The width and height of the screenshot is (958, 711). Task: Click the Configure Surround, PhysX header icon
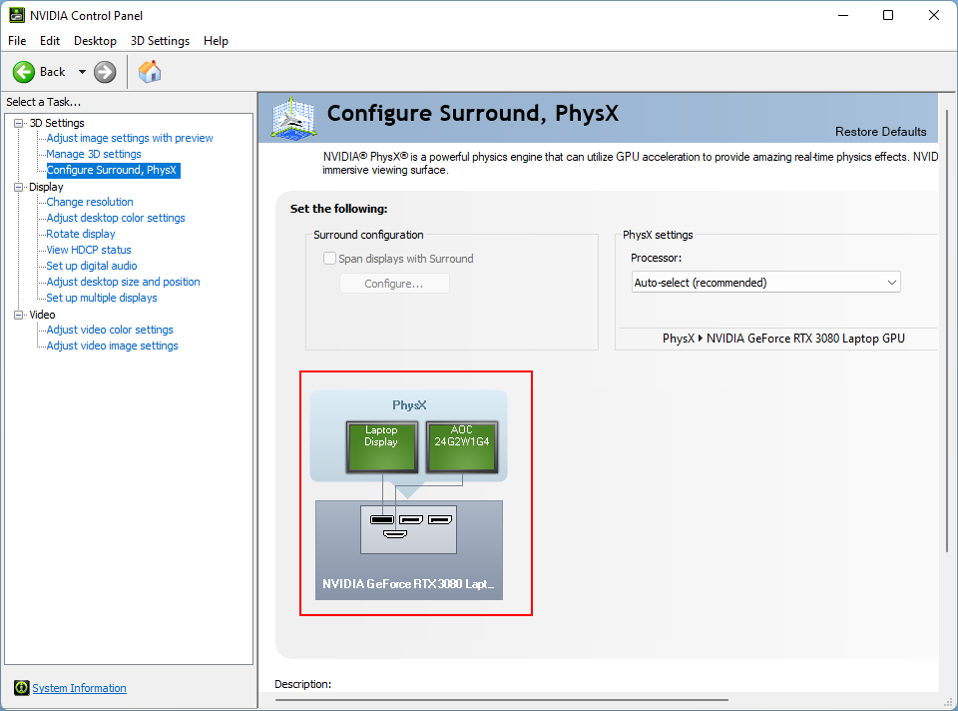coord(293,118)
